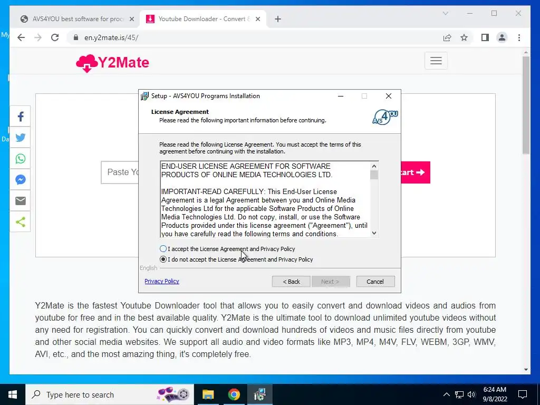Open File Explorer from taskbar
Image resolution: width=540 pixels, height=405 pixels.
tap(208, 394)
